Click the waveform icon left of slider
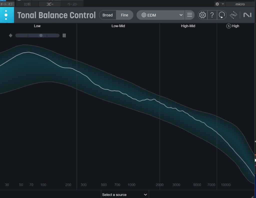The width and height of the screenshot is (256, 198). [x=10, y=35]
